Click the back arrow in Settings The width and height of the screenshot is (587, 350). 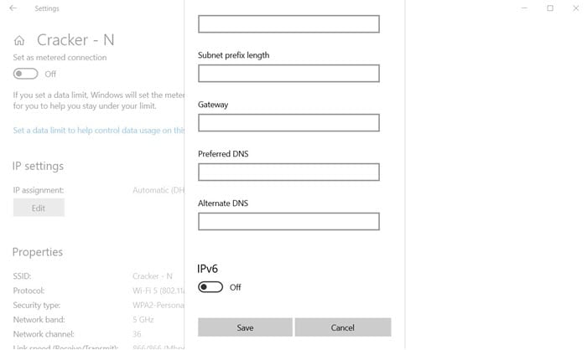coord(13,8)
